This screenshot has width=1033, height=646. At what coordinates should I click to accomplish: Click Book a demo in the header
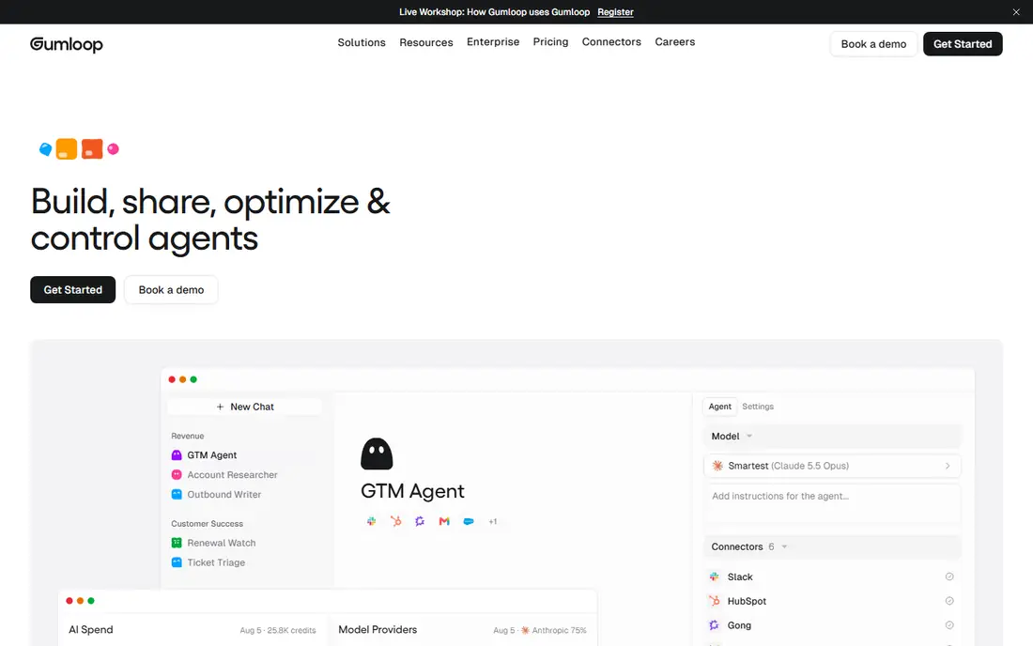click(x=873, y=44)
